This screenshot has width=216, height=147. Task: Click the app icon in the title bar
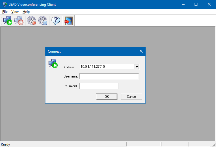[5, 4]
